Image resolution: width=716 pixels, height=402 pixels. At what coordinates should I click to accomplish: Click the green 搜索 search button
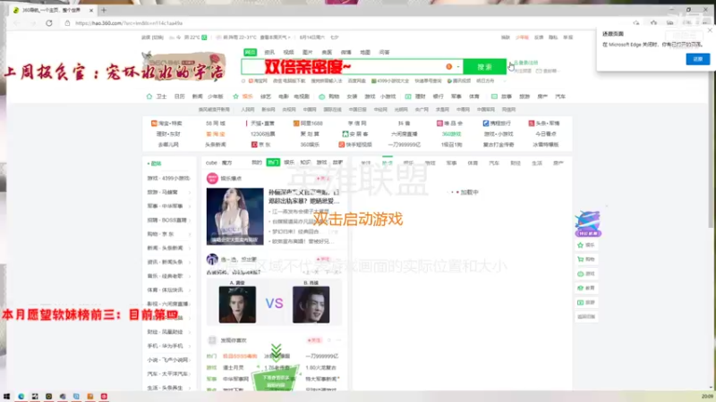[x=484, y=67]
